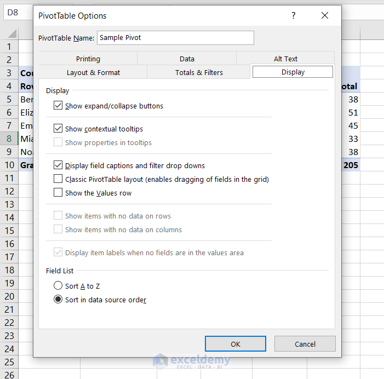384x379 pixels.
Task: Click the PivotTable Name input field
Action: pos(175,38)
